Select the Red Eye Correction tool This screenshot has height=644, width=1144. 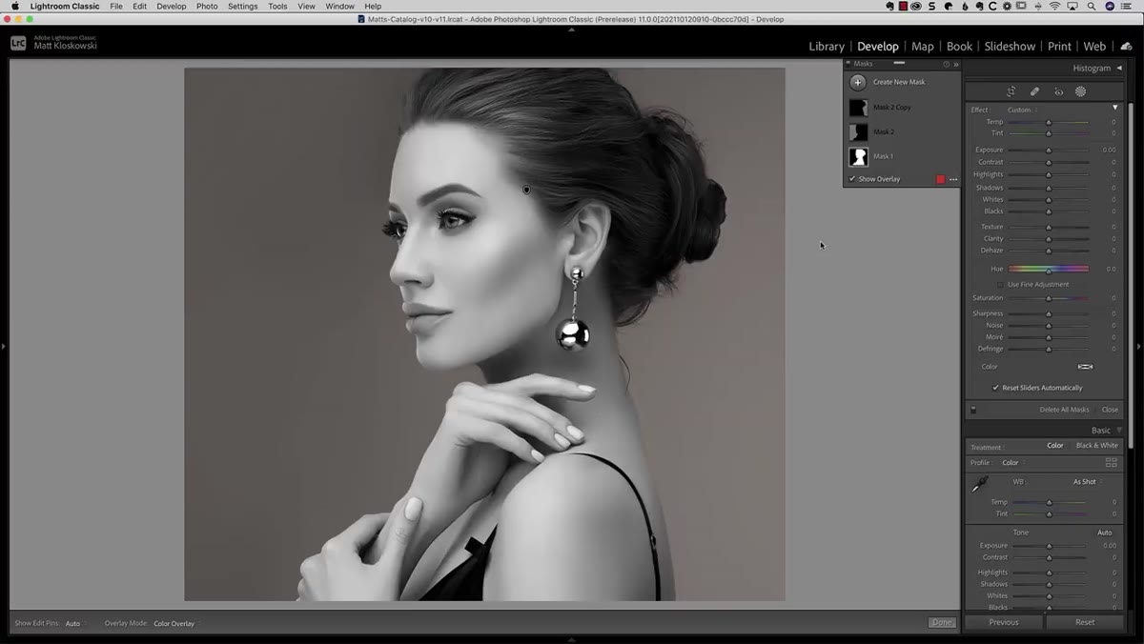click(1058, 91)
